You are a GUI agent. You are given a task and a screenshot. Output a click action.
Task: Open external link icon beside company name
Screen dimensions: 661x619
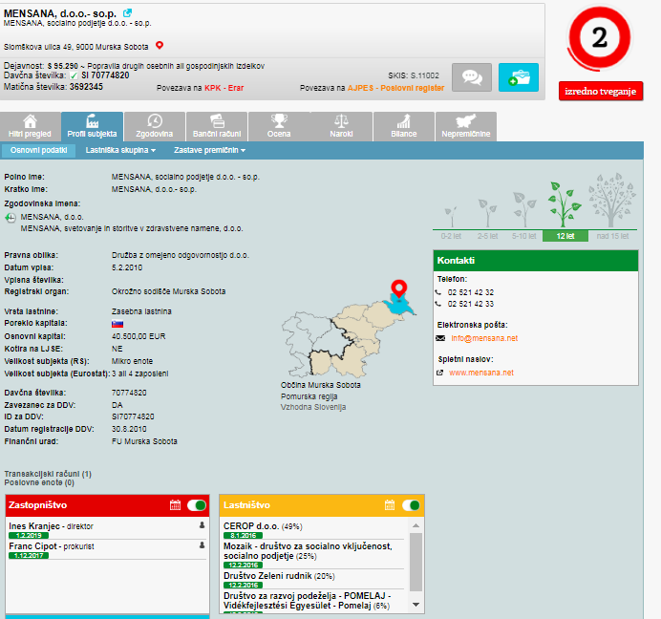click(128, 12)
